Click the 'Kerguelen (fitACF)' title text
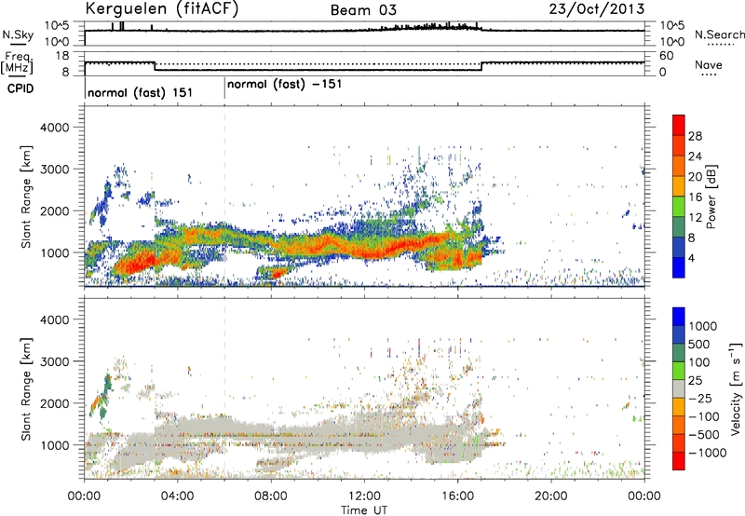This screenshot has height=516, width=745. 161,9
